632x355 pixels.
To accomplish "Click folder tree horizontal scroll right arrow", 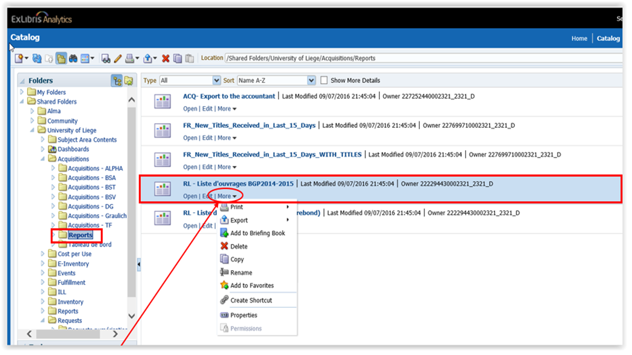I will click(x=115, y=334).
